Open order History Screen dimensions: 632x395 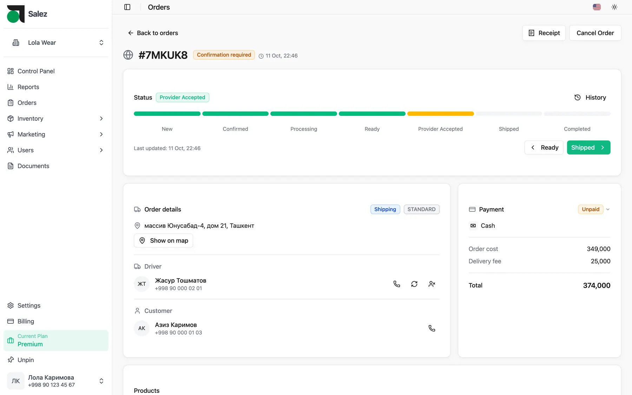point(590,98)
